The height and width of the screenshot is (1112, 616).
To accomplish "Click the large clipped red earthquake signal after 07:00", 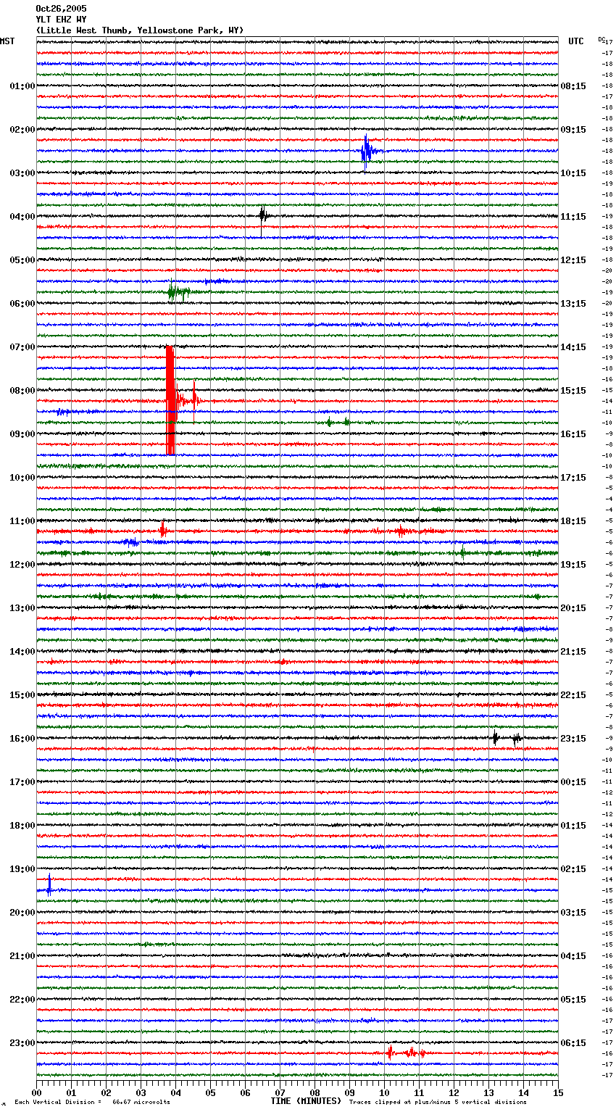I will pos(170,400).
